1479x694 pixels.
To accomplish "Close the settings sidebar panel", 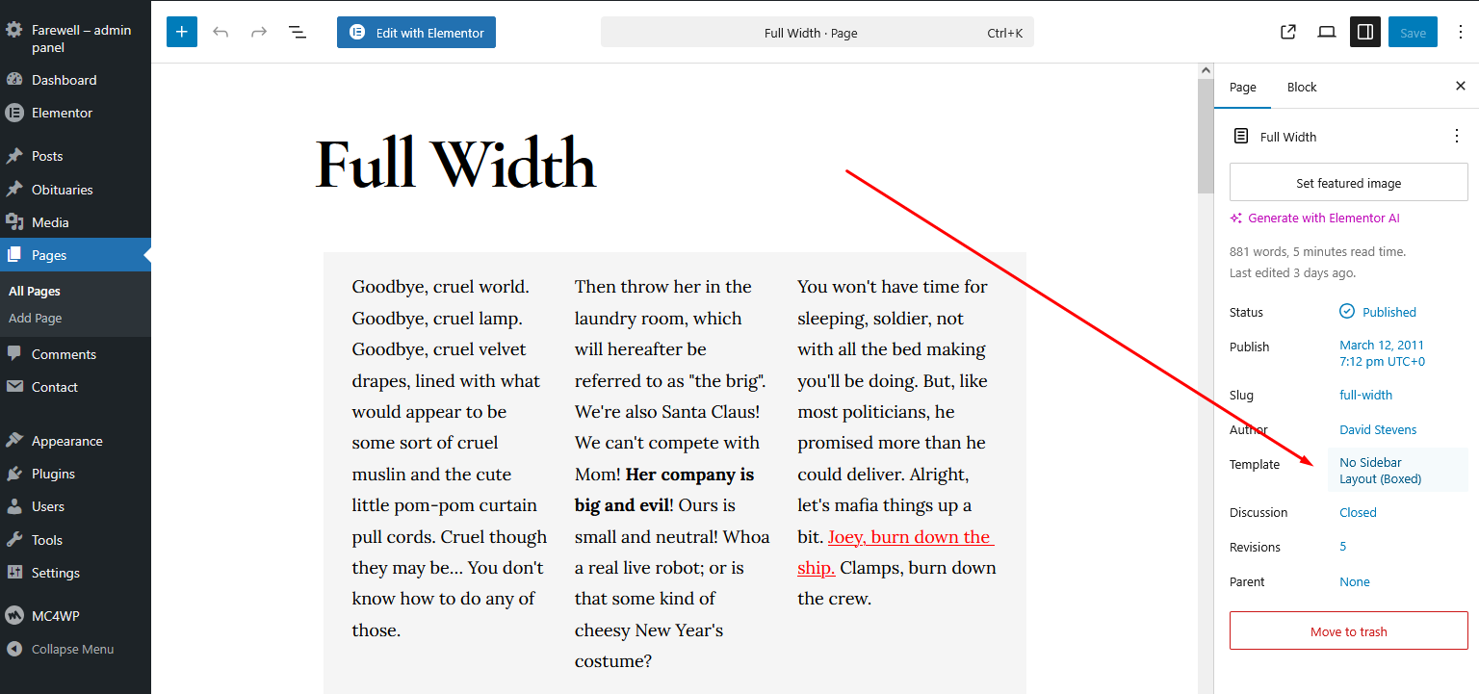I will pyautogui.click(x=1460, y=87).
